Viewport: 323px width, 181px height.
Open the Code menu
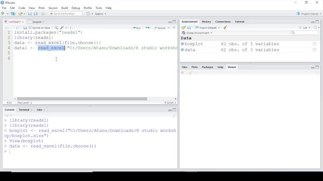[x=22, y=8]
